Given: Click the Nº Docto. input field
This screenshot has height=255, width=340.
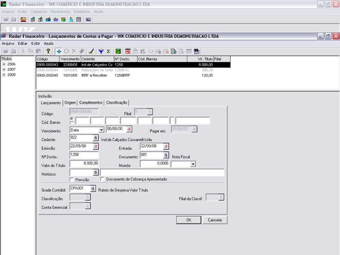Looking at the screenshot, I should (84, 155).
